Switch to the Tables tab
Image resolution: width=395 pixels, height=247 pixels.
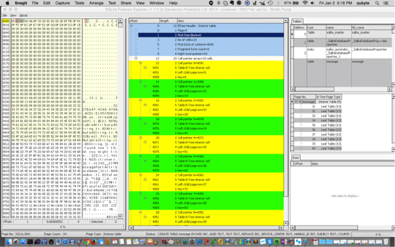tap(297, 21)
